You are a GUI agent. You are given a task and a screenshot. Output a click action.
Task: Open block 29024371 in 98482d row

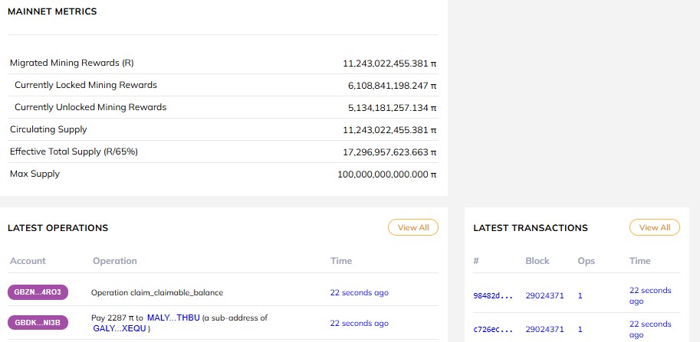[x=544, y=295]
